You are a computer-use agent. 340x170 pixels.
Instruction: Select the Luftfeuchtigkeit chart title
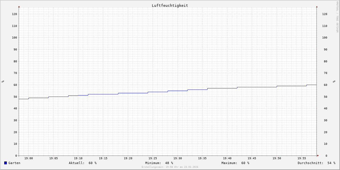(x=170, y=5)
